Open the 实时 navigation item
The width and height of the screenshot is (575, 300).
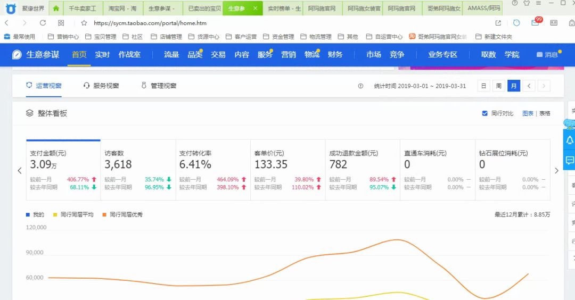pos(102,55)
